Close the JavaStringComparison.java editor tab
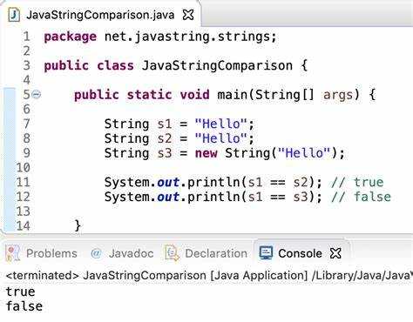Screen dimensions: 413x322 pyautogui.click(x=188, y=15)
